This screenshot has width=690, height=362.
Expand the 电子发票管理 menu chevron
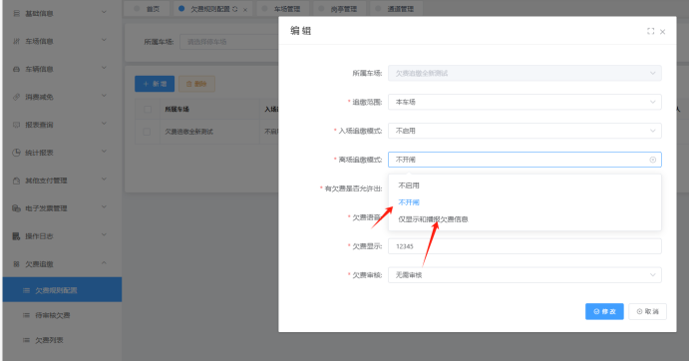coord(104,207)
